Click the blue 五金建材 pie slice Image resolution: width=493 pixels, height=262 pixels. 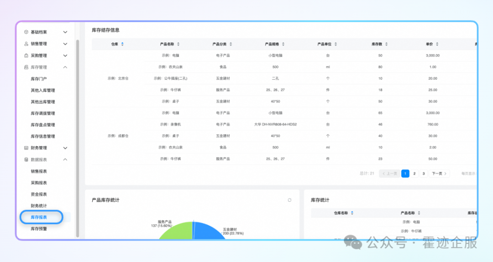point(208,231)
